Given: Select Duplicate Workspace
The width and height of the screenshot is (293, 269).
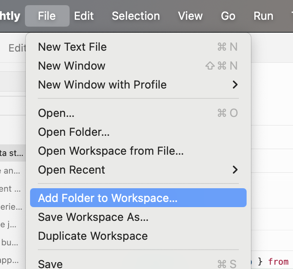Looking at the screenshot, I should click(93, 236).
